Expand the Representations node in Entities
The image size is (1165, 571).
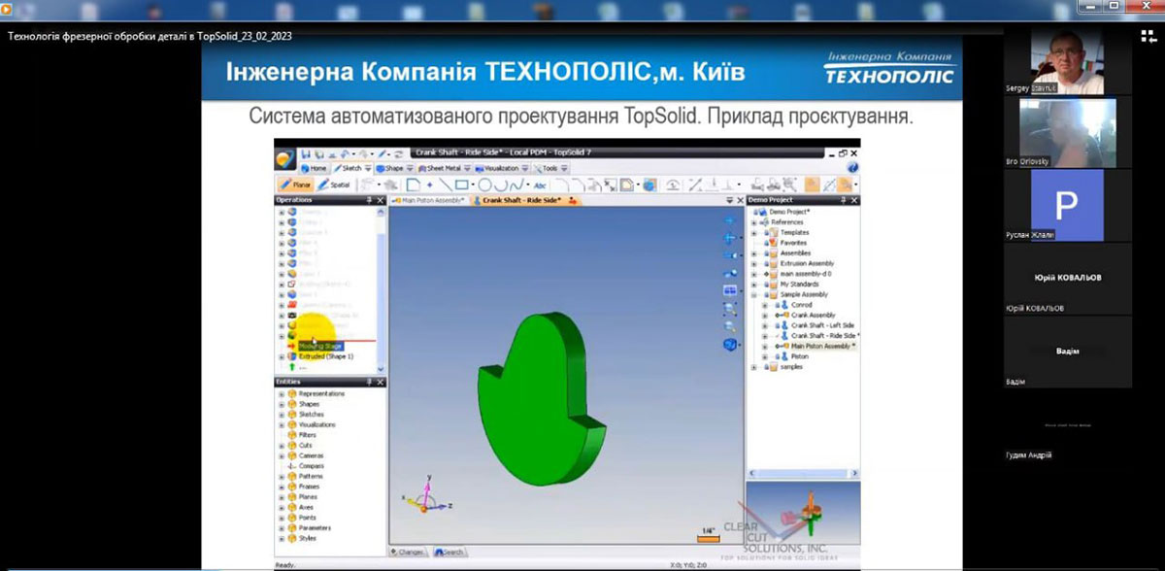(x=281, y=393)
